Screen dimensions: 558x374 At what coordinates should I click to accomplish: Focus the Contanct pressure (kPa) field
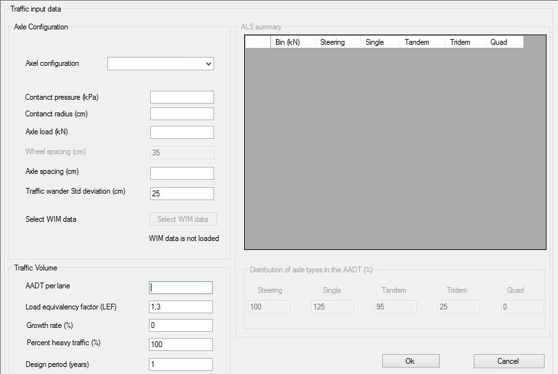(182, 97)
